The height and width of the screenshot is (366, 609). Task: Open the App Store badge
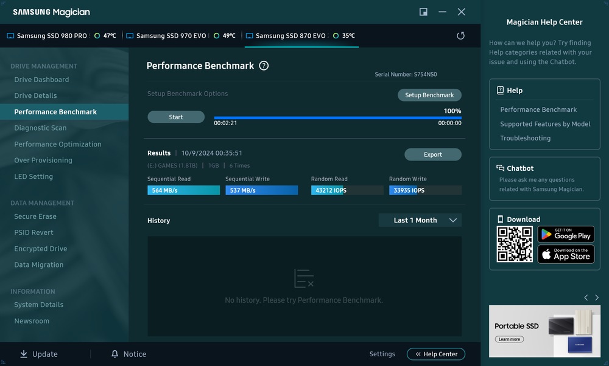[566, 254]
